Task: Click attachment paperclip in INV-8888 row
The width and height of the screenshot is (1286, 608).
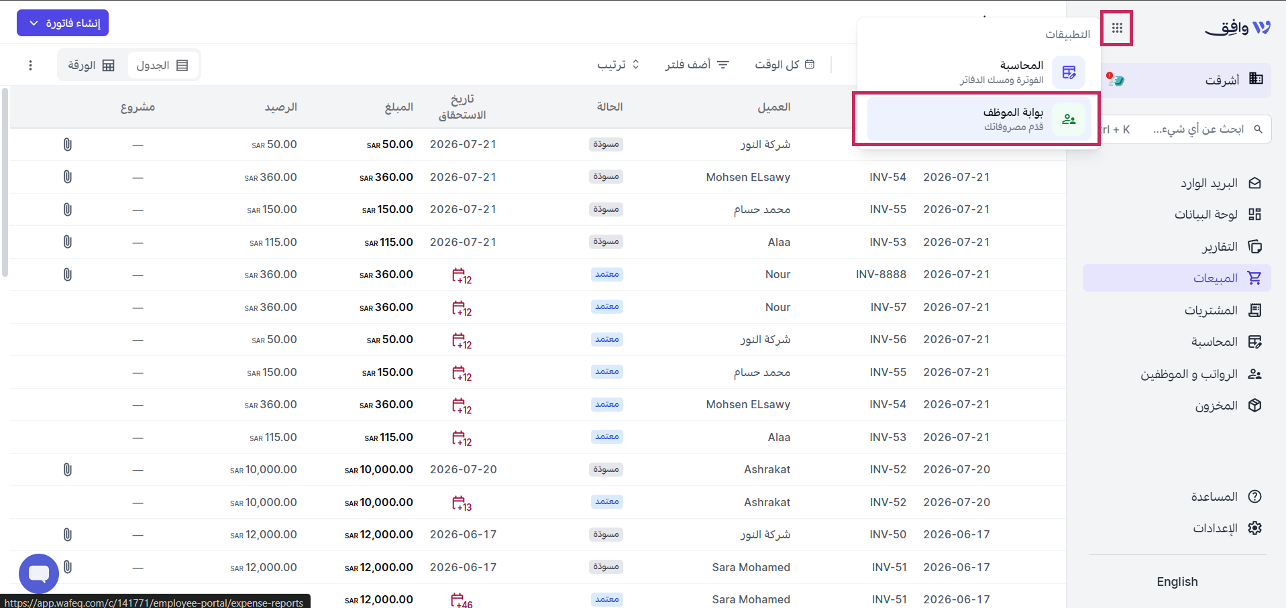Action: click(x=68, y=274)
